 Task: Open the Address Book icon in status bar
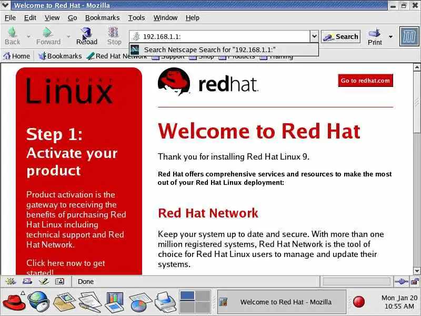59,281
